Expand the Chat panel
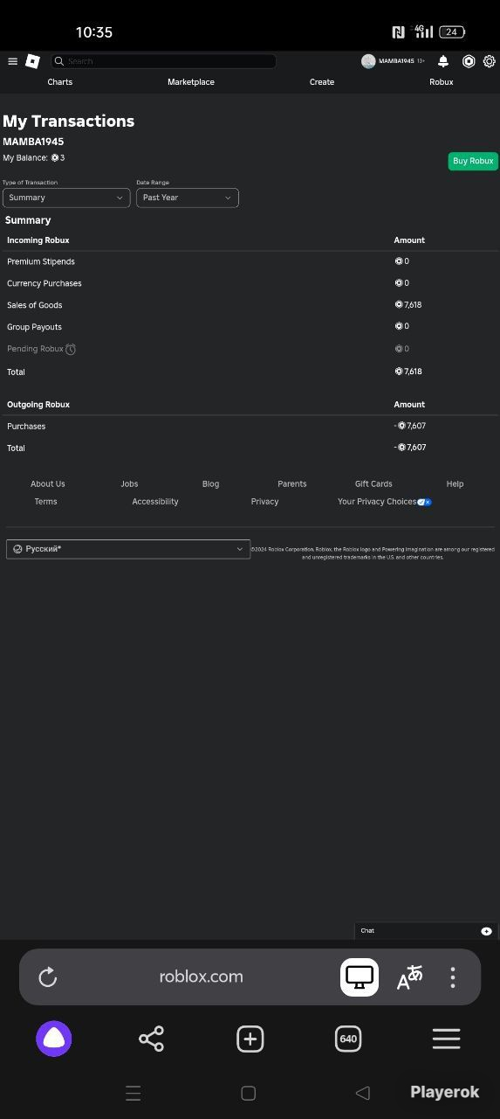The width and height of the screenshot is (500, 1119). coord(426,931)
